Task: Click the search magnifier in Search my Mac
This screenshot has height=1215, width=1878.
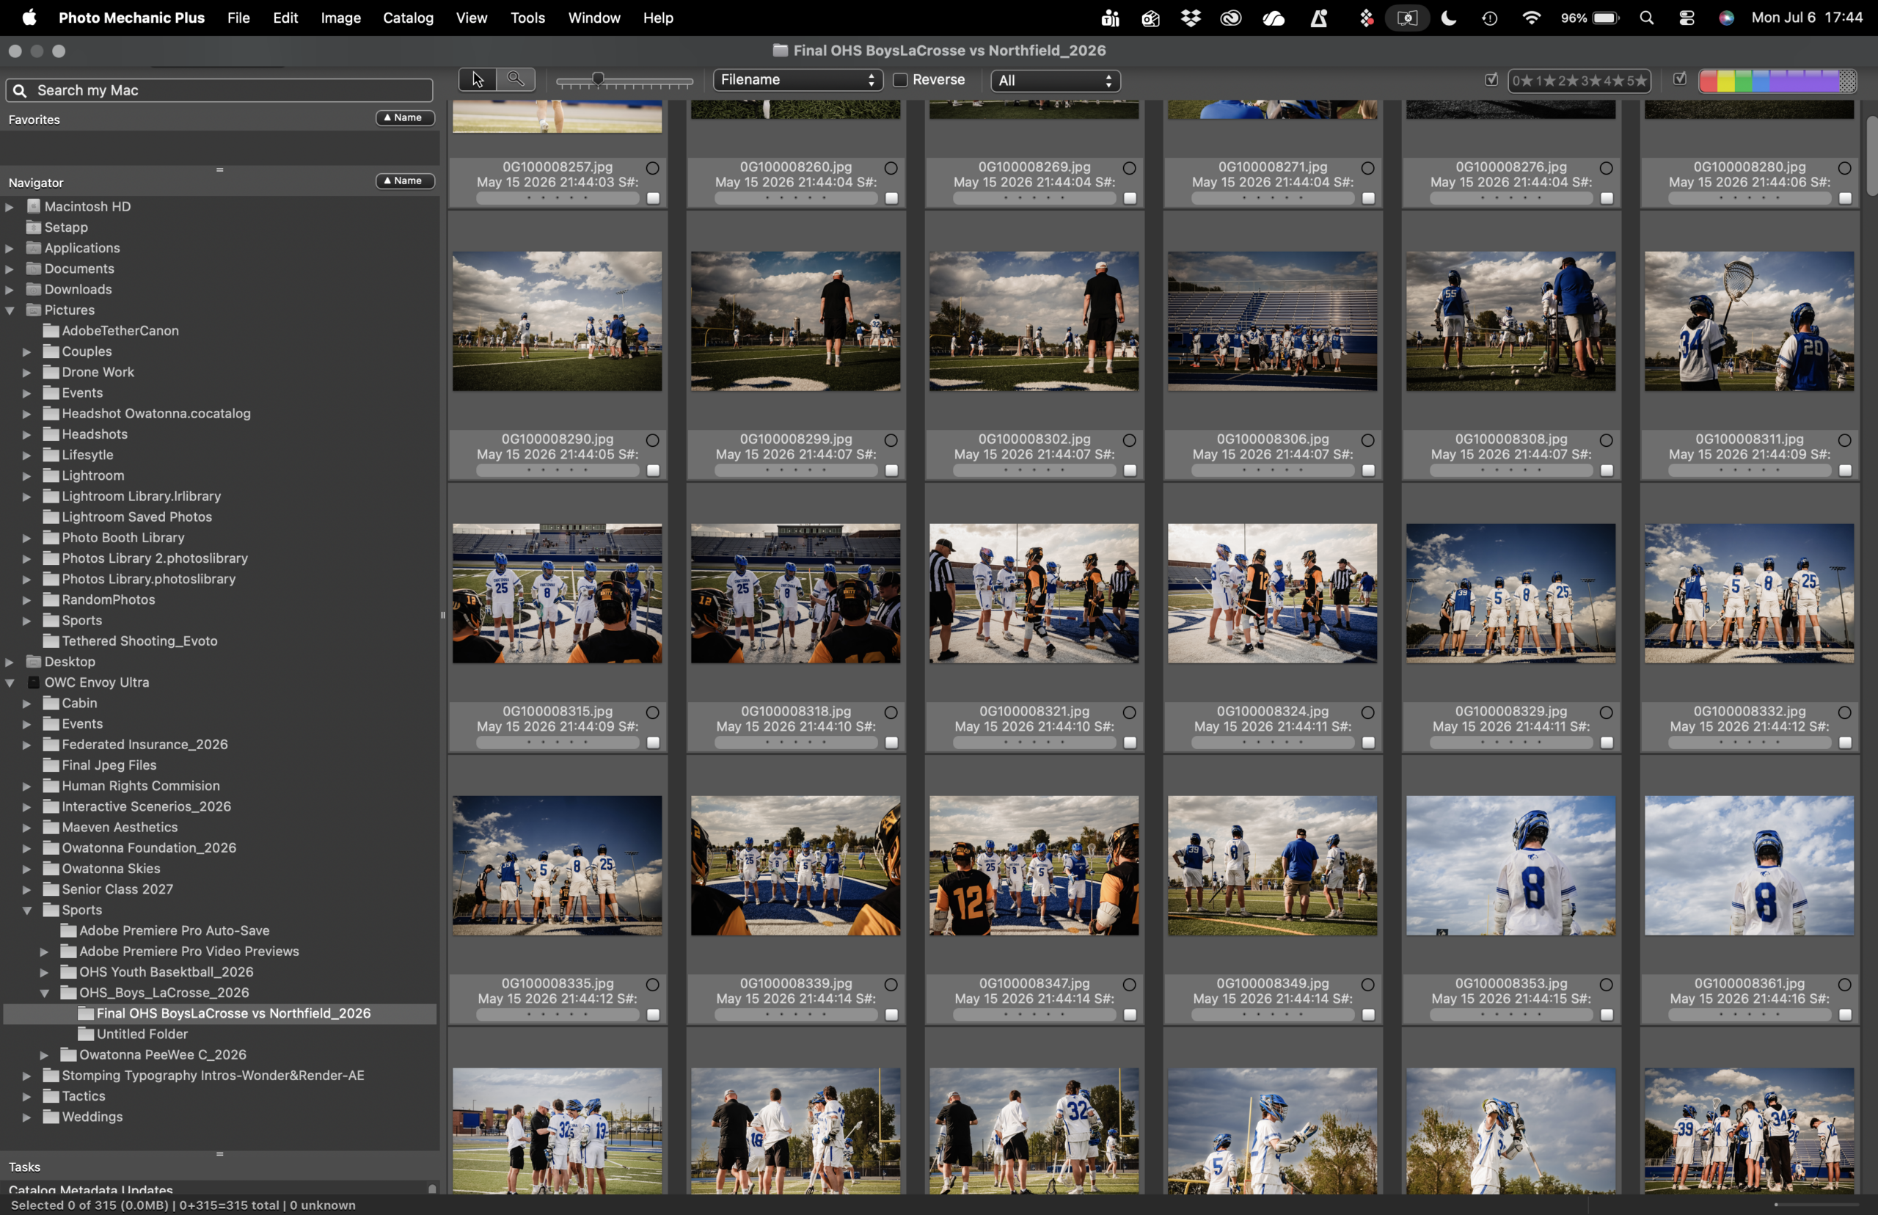Action: coord(21,91)
